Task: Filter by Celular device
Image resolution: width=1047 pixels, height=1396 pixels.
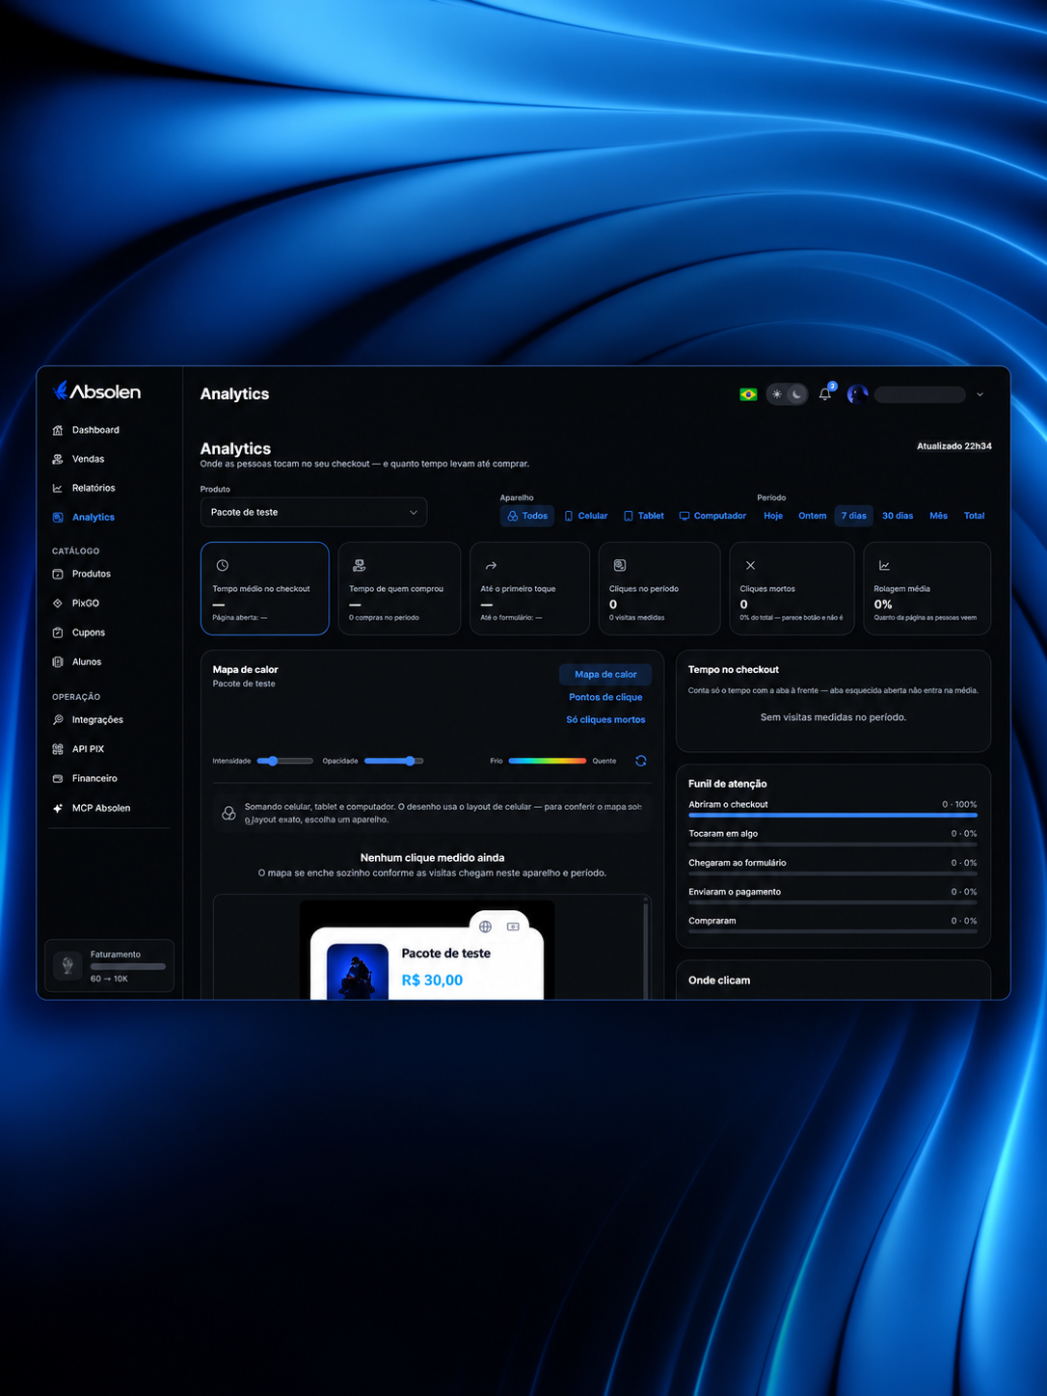Action: click(586, 516)
